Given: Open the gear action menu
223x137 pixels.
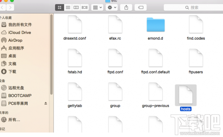Looking at the screenshot, I should click(111, 7).
